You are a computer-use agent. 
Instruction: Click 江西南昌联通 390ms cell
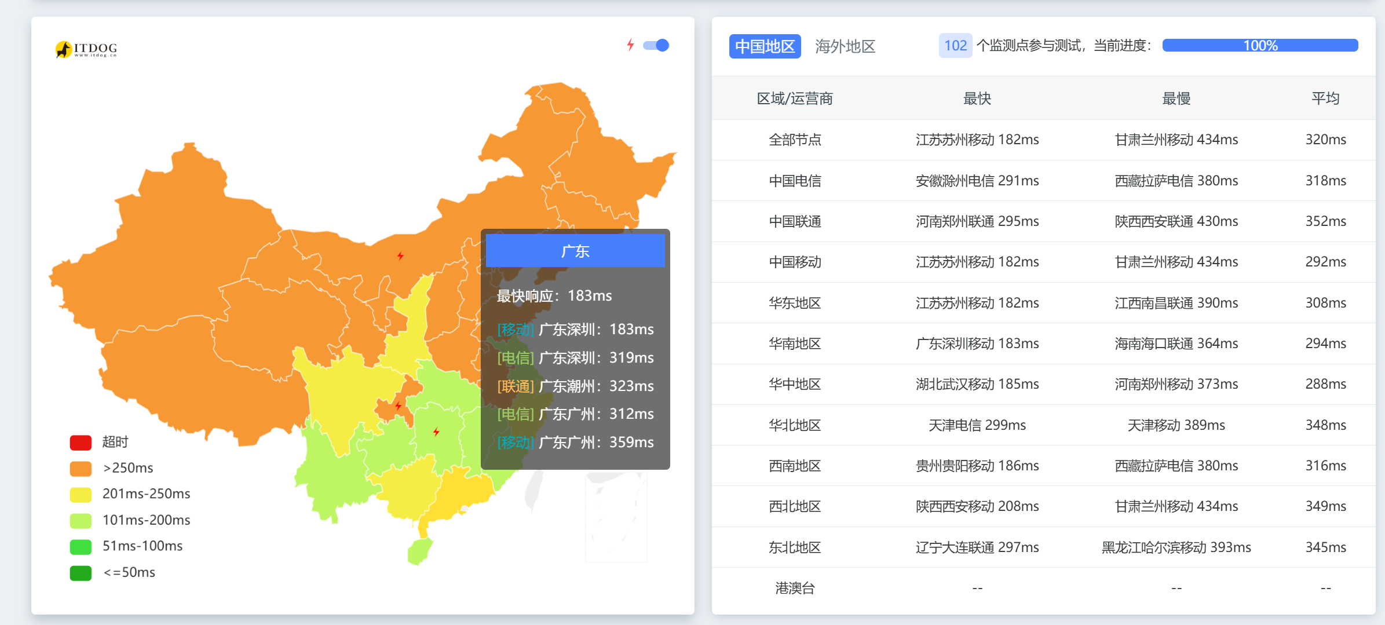1176,303
